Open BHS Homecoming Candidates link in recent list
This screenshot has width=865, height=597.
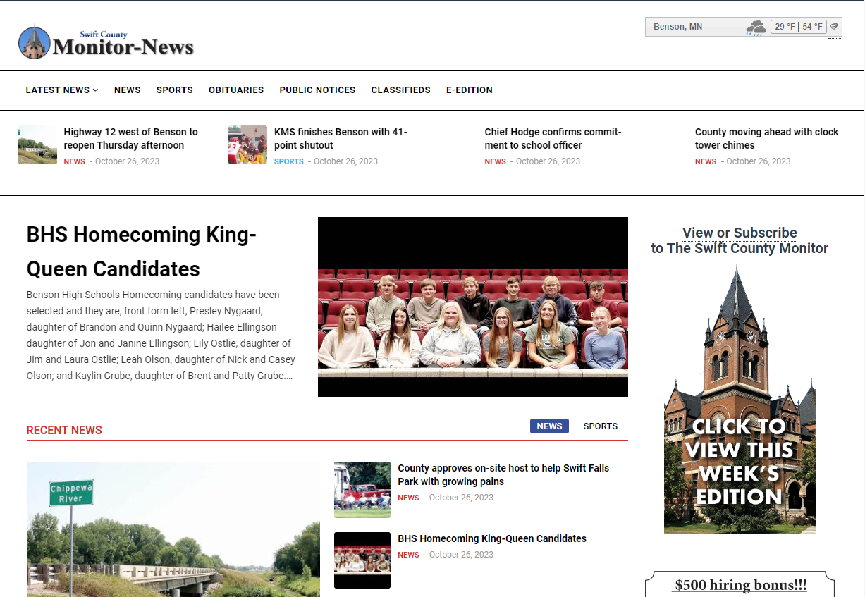pyautogui.click(x=492, y=538)
